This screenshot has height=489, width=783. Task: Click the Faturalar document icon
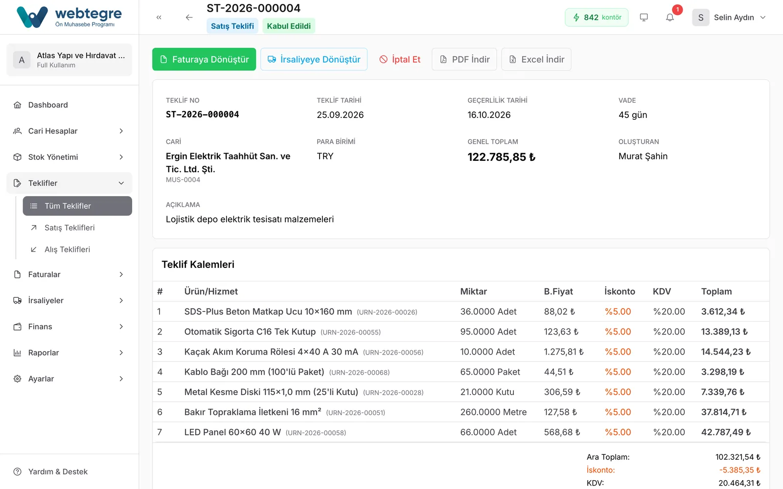tap(18, 274)
